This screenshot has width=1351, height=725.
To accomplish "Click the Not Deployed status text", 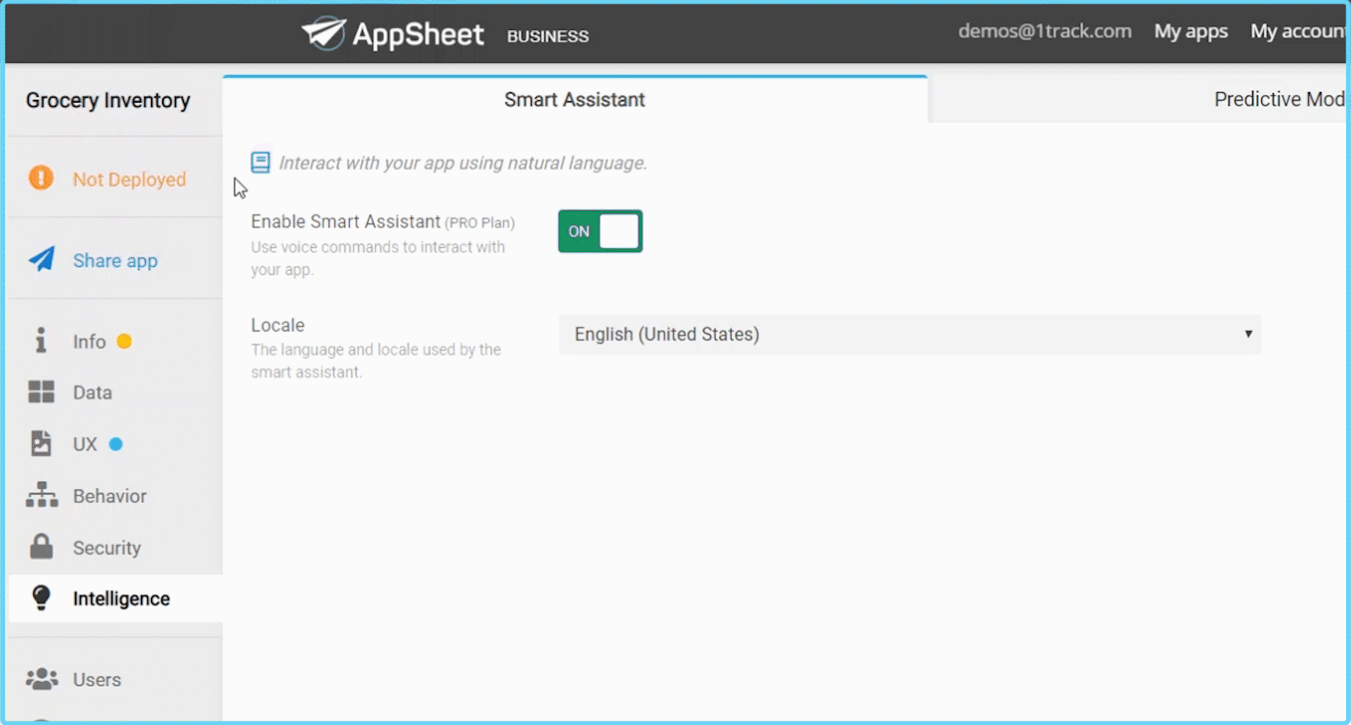I will click(130, 179).
